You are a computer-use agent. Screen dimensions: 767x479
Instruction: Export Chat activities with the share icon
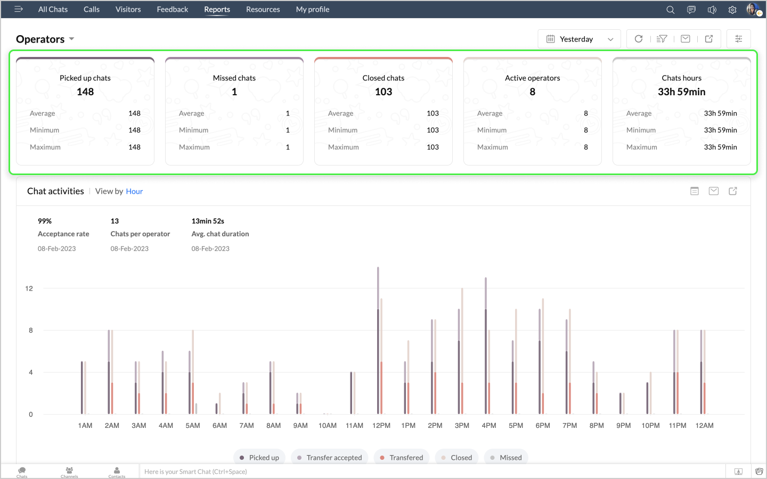(x=733, y=191)
